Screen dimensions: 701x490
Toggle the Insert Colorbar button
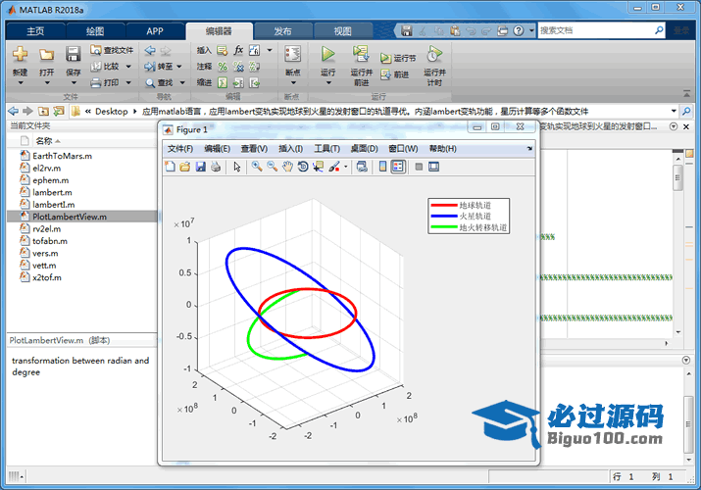coord(381,167)
